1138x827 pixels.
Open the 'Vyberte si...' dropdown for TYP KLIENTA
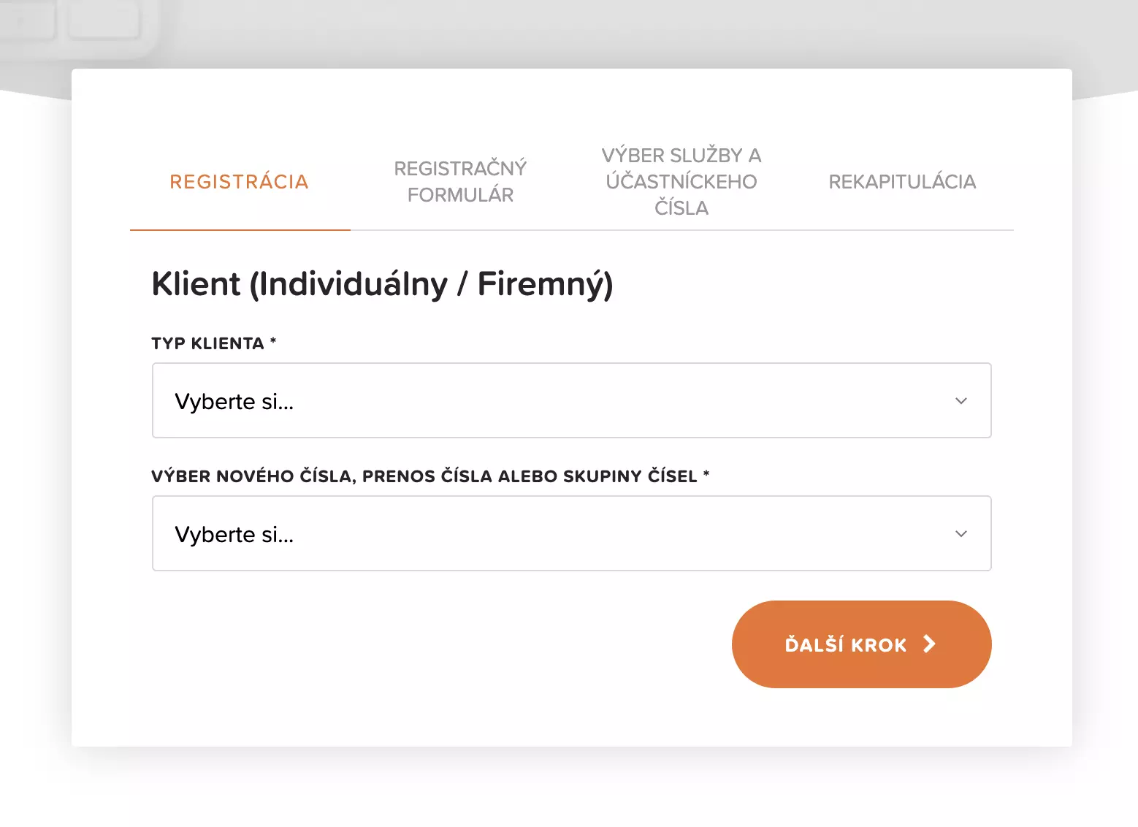tap(571, 400)
